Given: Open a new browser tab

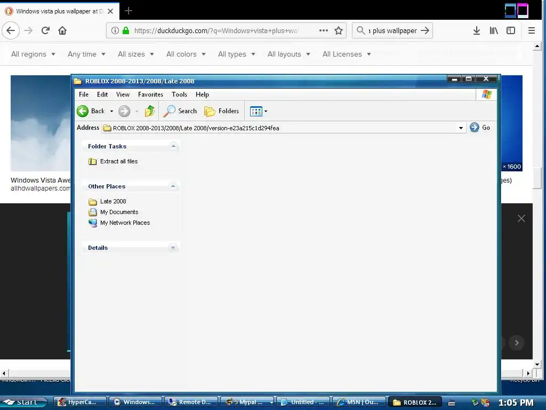Looking at the screenshot, I should tap(129, 11).
